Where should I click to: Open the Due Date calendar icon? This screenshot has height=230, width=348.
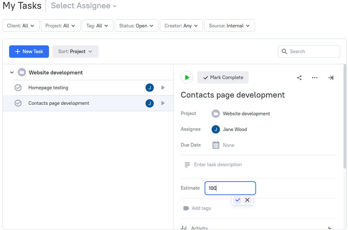[216, 145]
